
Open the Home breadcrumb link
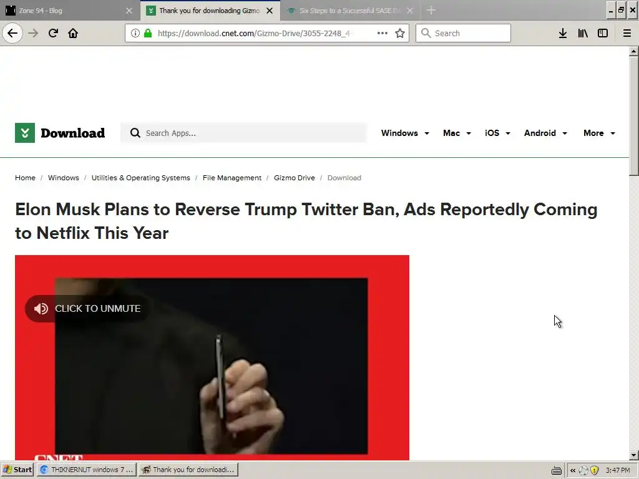[x=25, y=178]
